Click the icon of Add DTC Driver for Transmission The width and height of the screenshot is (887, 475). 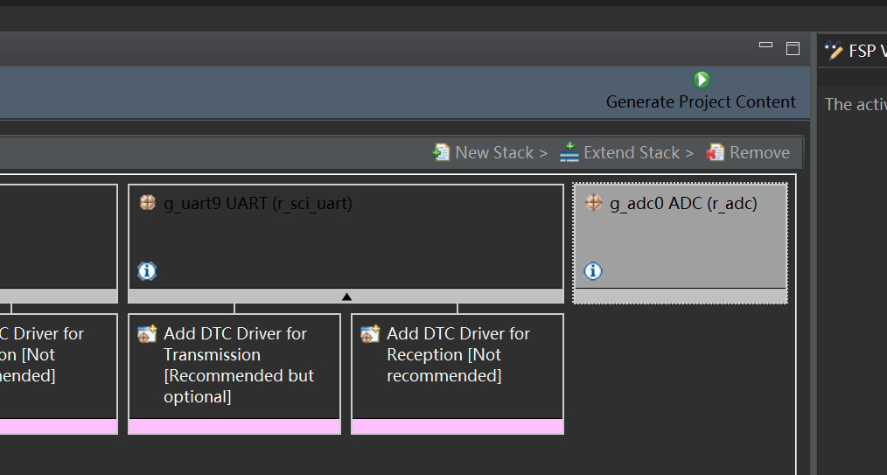click(x=147, y=334)
